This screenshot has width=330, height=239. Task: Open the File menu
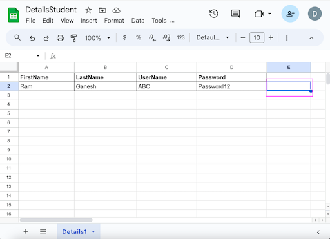31,21
